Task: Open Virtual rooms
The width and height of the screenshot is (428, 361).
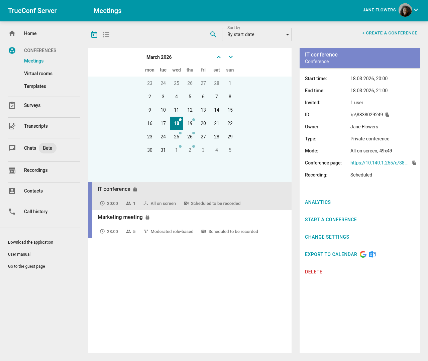Action: click(38, 74)
